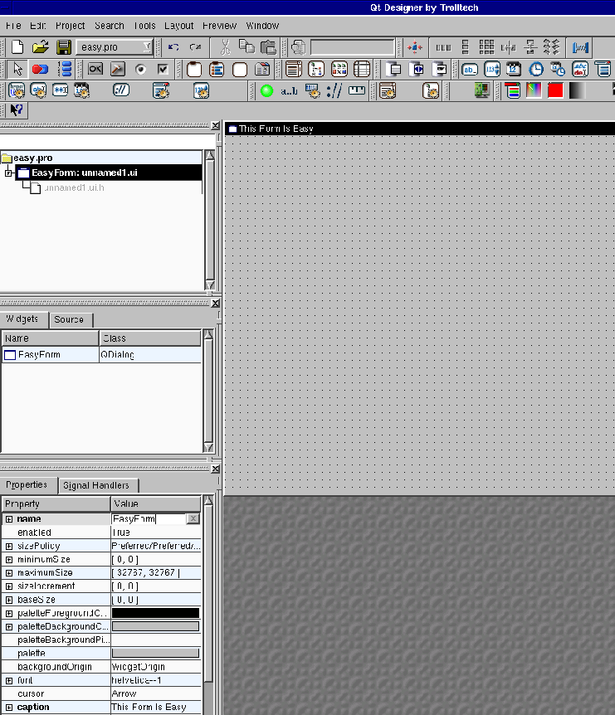Expand the caption property

(9, 708)
